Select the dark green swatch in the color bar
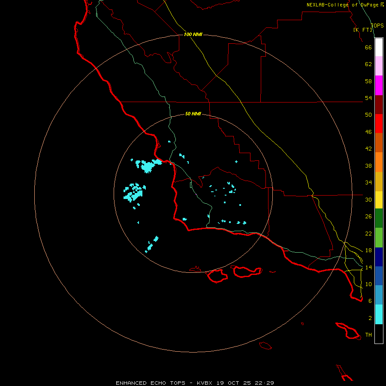This screenshot has height=386, width=386. coord(379,218)
